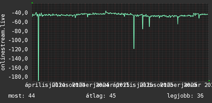Select the -80,0 y-axis label
This screenshot has height=103, width=212.
(20, 31)
